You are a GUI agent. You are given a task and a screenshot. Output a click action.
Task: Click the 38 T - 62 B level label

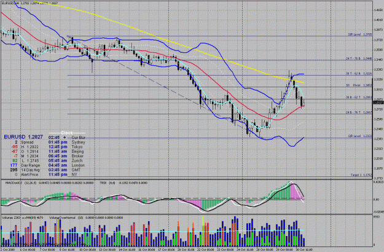[x=359, y=74]
